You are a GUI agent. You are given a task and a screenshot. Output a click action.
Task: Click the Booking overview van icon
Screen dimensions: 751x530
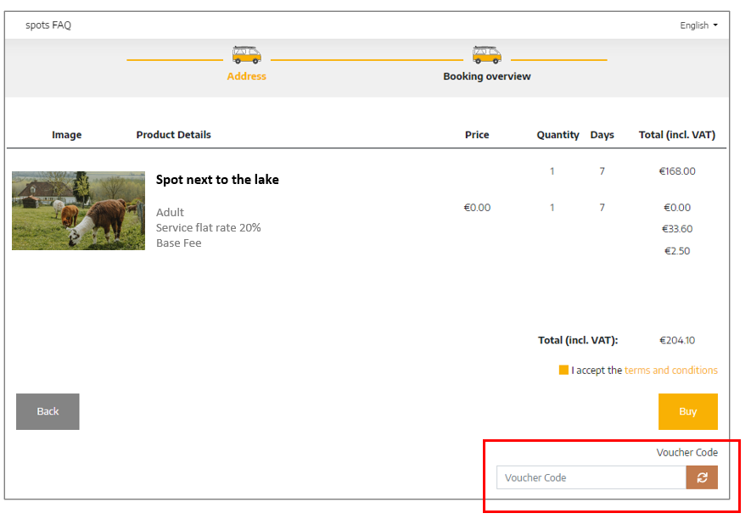[x=486, y=55]
